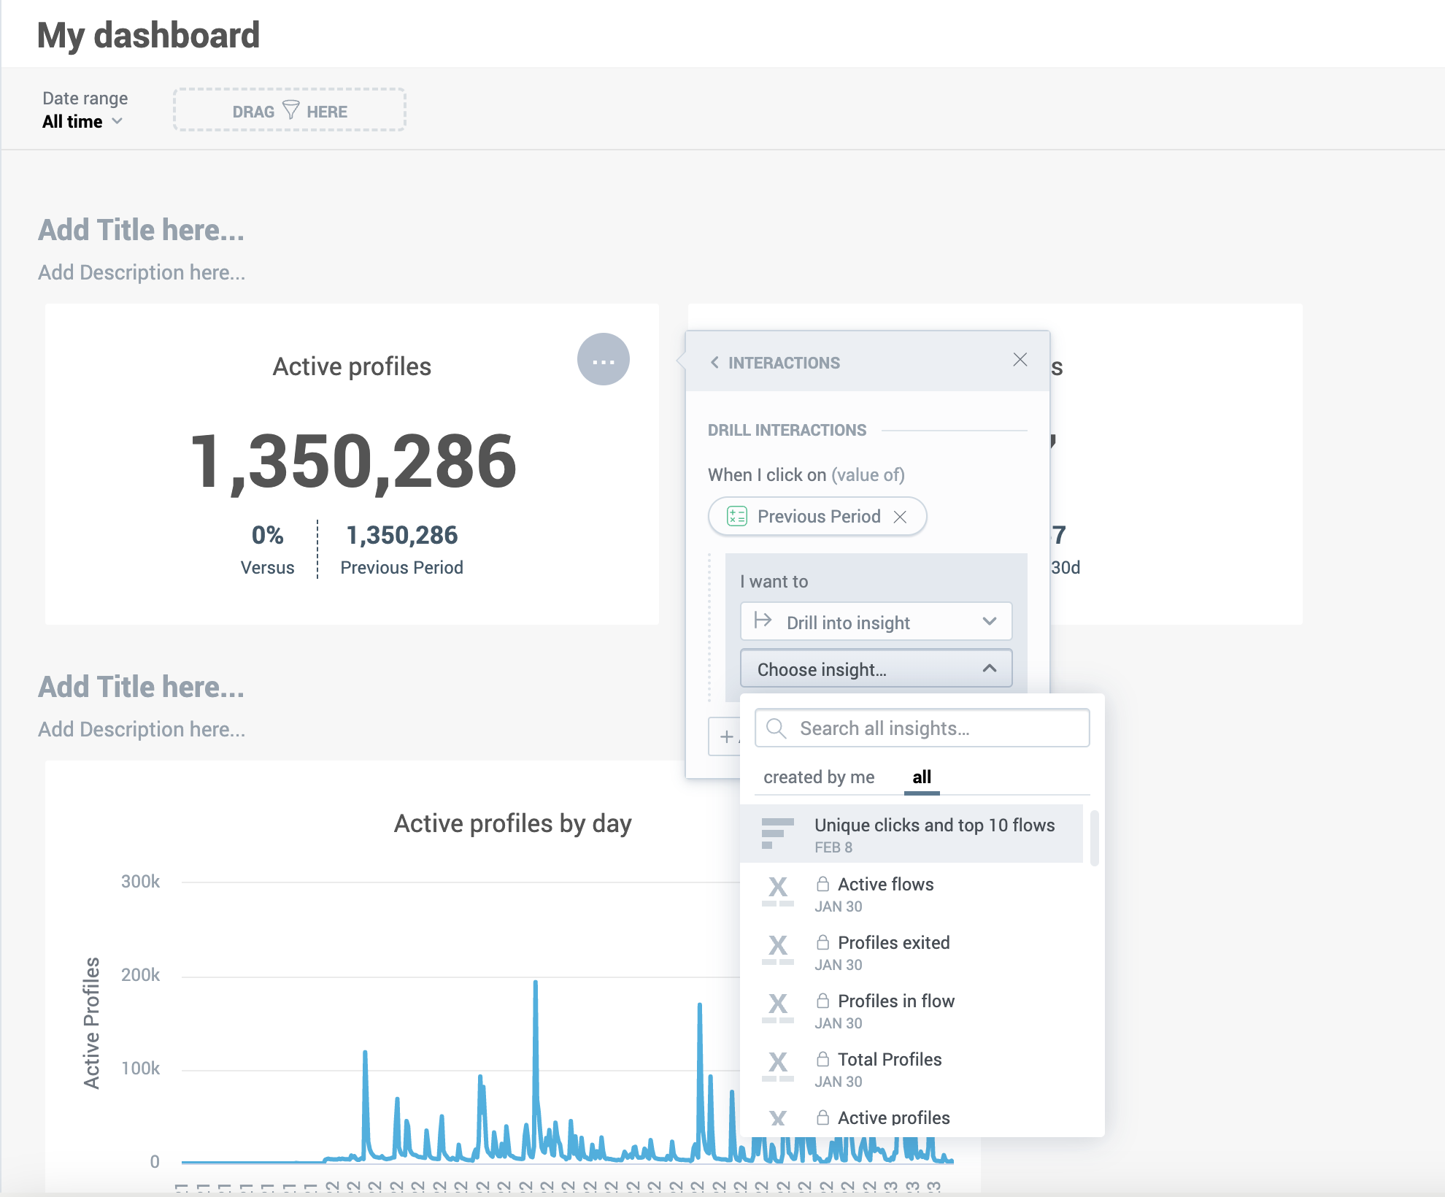
Task: Click the DRAG HERE filter drop zone
Action: pyautogui.click(x=292, y=110)
